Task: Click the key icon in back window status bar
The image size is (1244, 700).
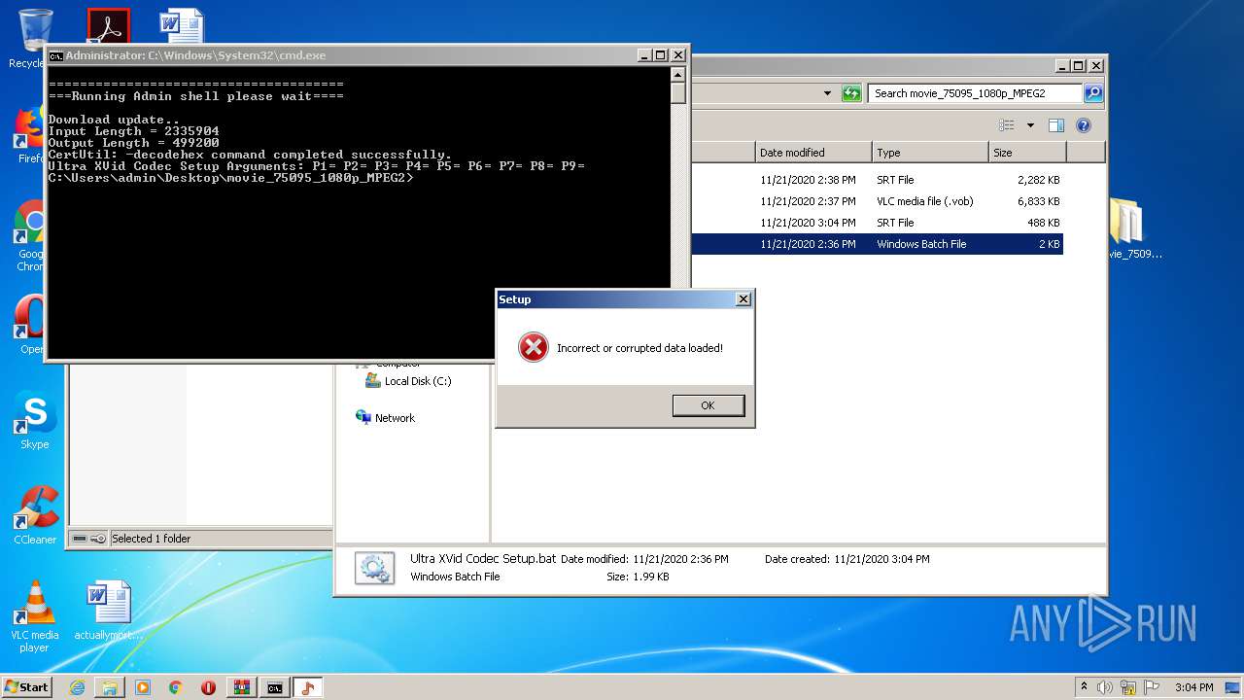Action: (x=98, y=539)
